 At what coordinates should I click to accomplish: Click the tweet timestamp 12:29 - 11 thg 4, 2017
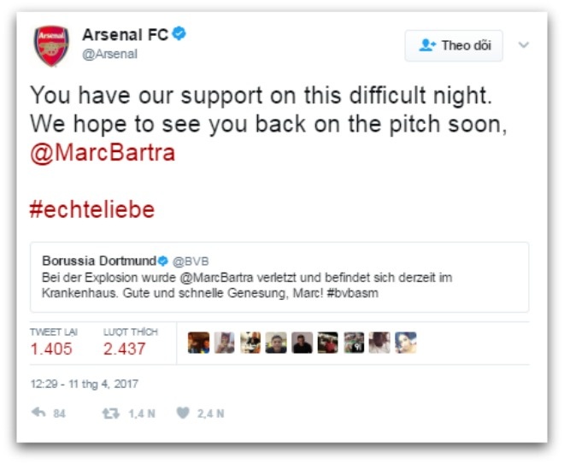[84, 385]
